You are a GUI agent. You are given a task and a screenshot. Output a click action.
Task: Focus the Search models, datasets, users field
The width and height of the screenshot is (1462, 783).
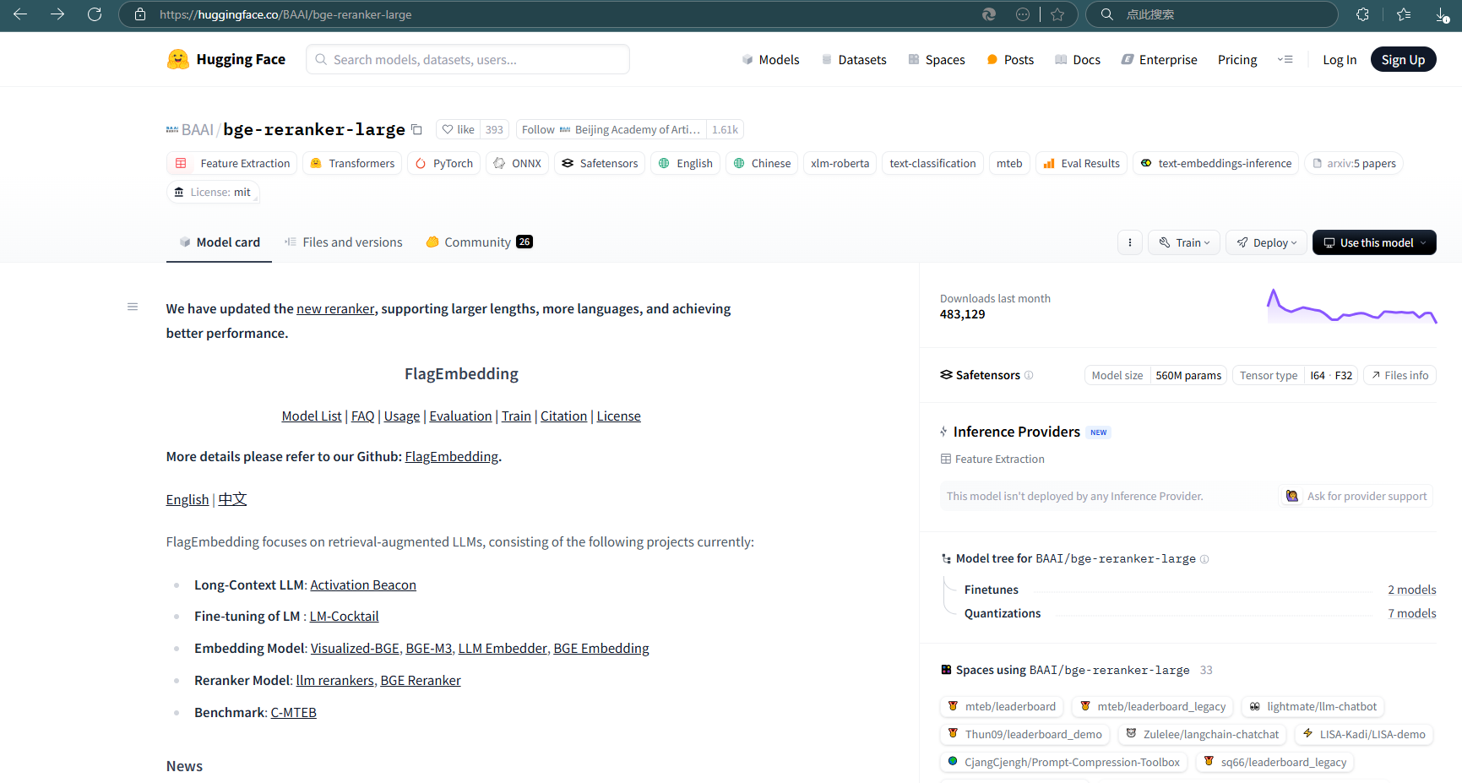468,59
